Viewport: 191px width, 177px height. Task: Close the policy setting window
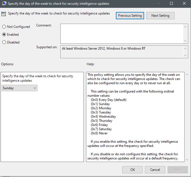184,3
